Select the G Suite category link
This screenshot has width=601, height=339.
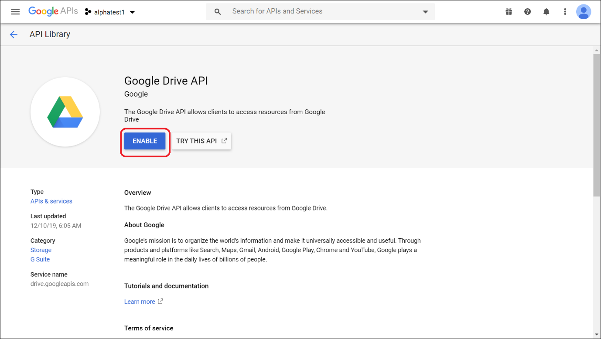[40, 259]
